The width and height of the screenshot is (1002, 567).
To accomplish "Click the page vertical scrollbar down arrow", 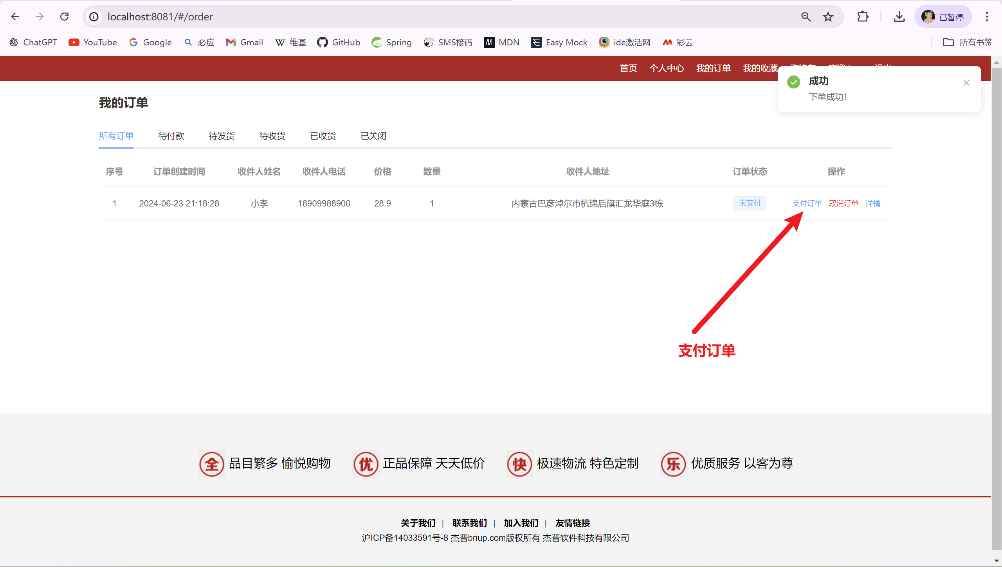I will 997,561.
